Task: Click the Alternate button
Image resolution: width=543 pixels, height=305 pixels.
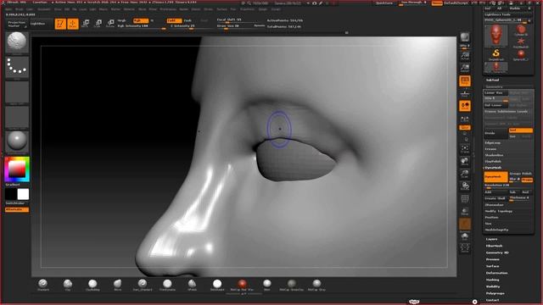Action: click(17, 209)
